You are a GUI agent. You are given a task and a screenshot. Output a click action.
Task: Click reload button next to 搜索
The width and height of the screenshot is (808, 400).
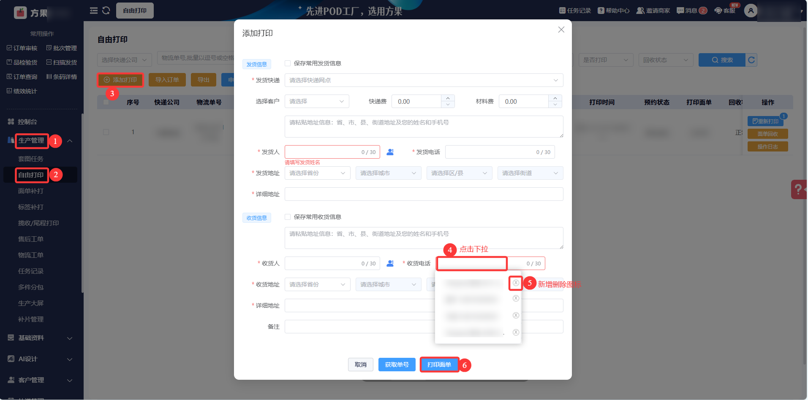[751, 60]
